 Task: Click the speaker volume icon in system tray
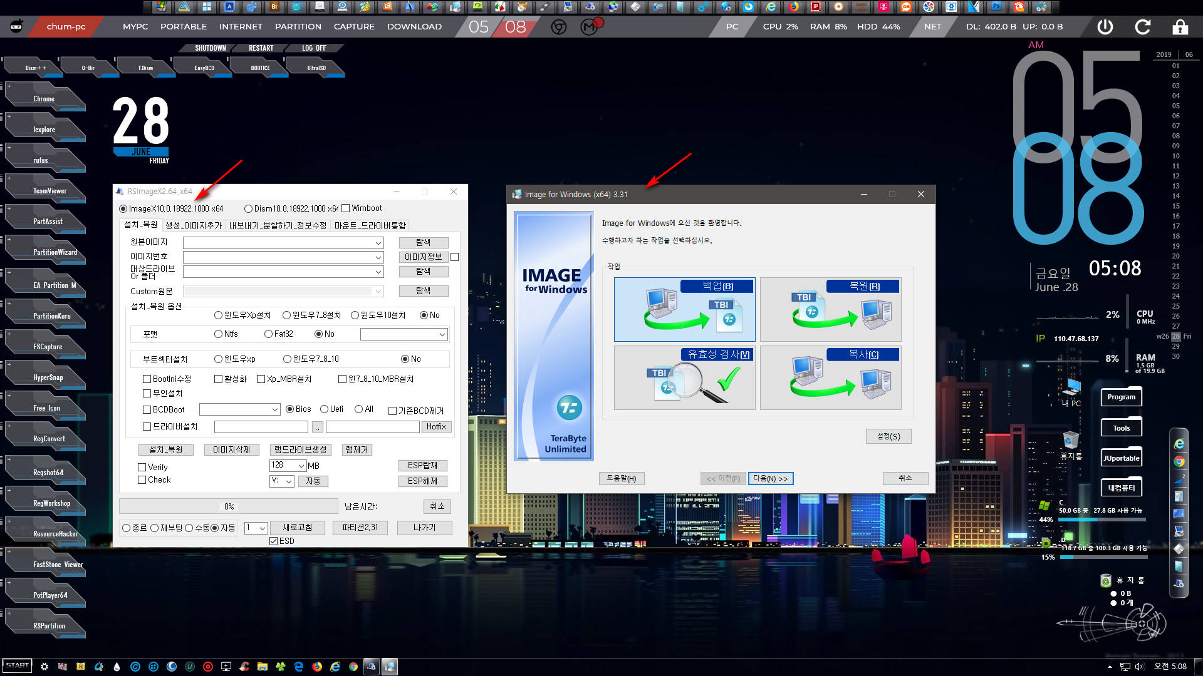click(1140, 667)
